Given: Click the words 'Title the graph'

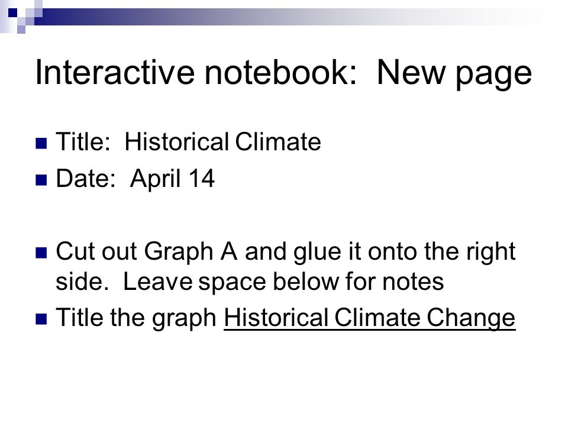Looking at the screenshot, I should (x=136, y=318).
